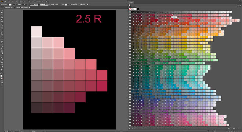Click the No Selection label in the control bar
Viewport: 242px width, 132px height.
coord(4,5)
